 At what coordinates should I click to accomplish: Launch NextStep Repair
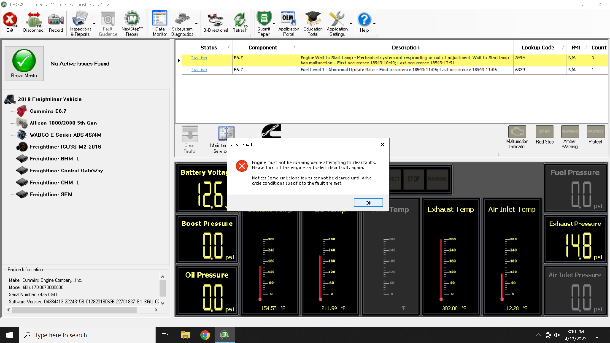[x=132, y=24]
